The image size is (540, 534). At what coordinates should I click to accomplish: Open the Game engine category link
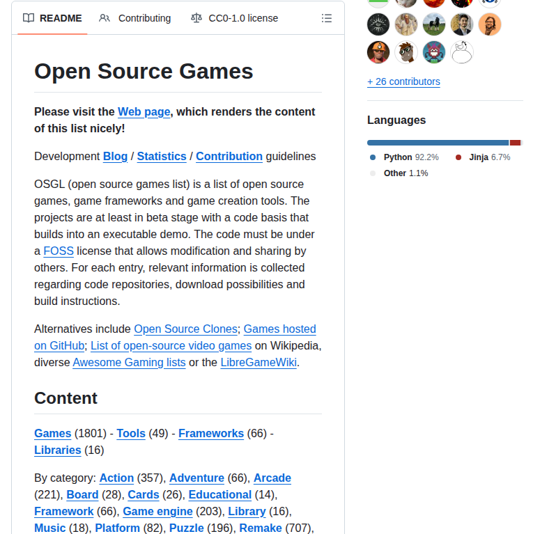(157, 511)
